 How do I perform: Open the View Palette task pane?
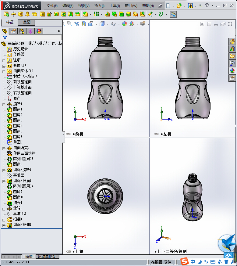tap(232, 63)
